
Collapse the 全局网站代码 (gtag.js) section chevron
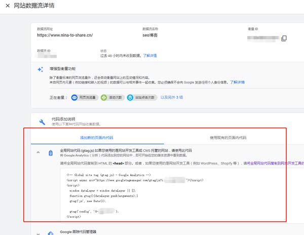pos(38,152)
